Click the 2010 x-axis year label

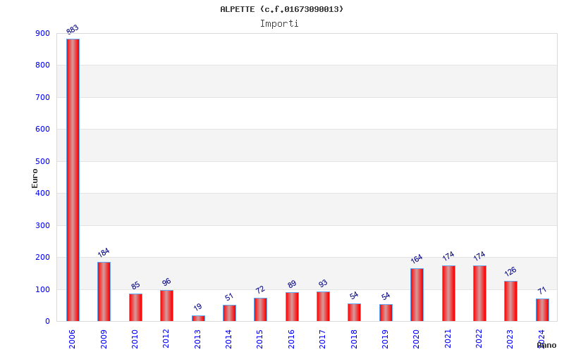(x=135, y=339)
